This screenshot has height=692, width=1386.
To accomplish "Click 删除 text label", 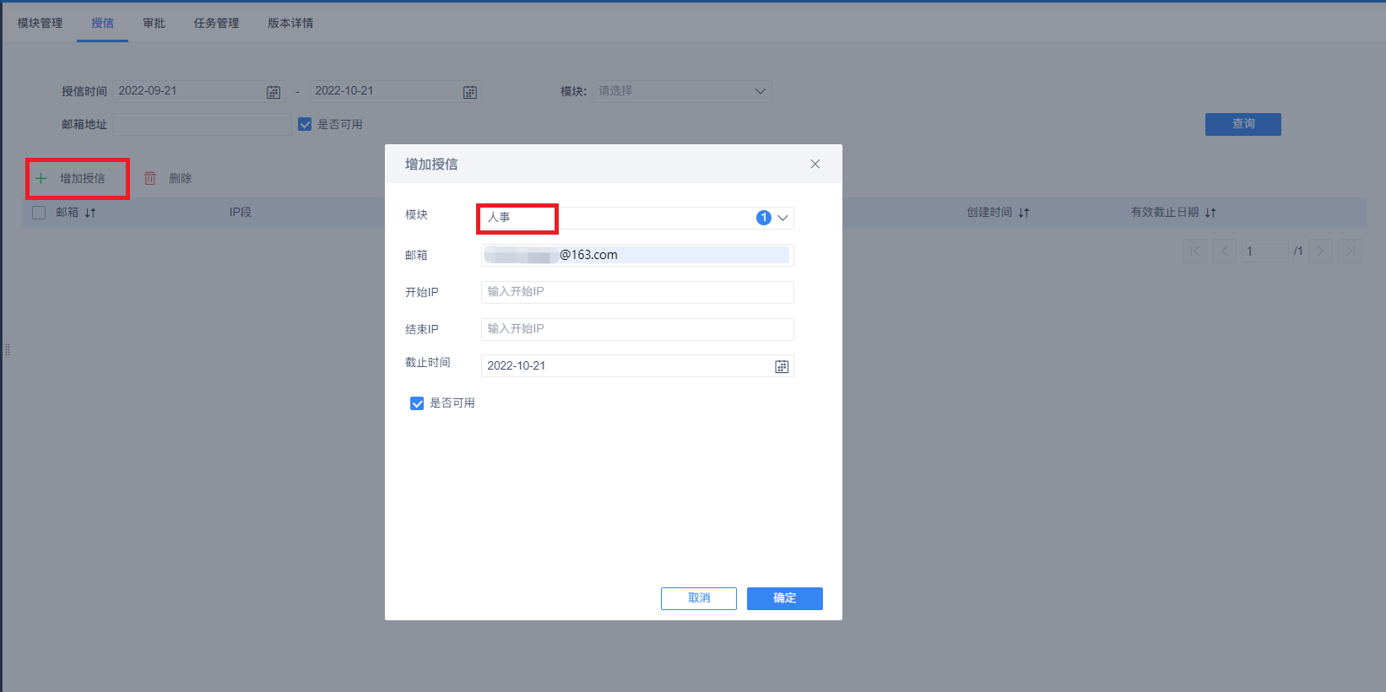I will click(x=181, y=178).
